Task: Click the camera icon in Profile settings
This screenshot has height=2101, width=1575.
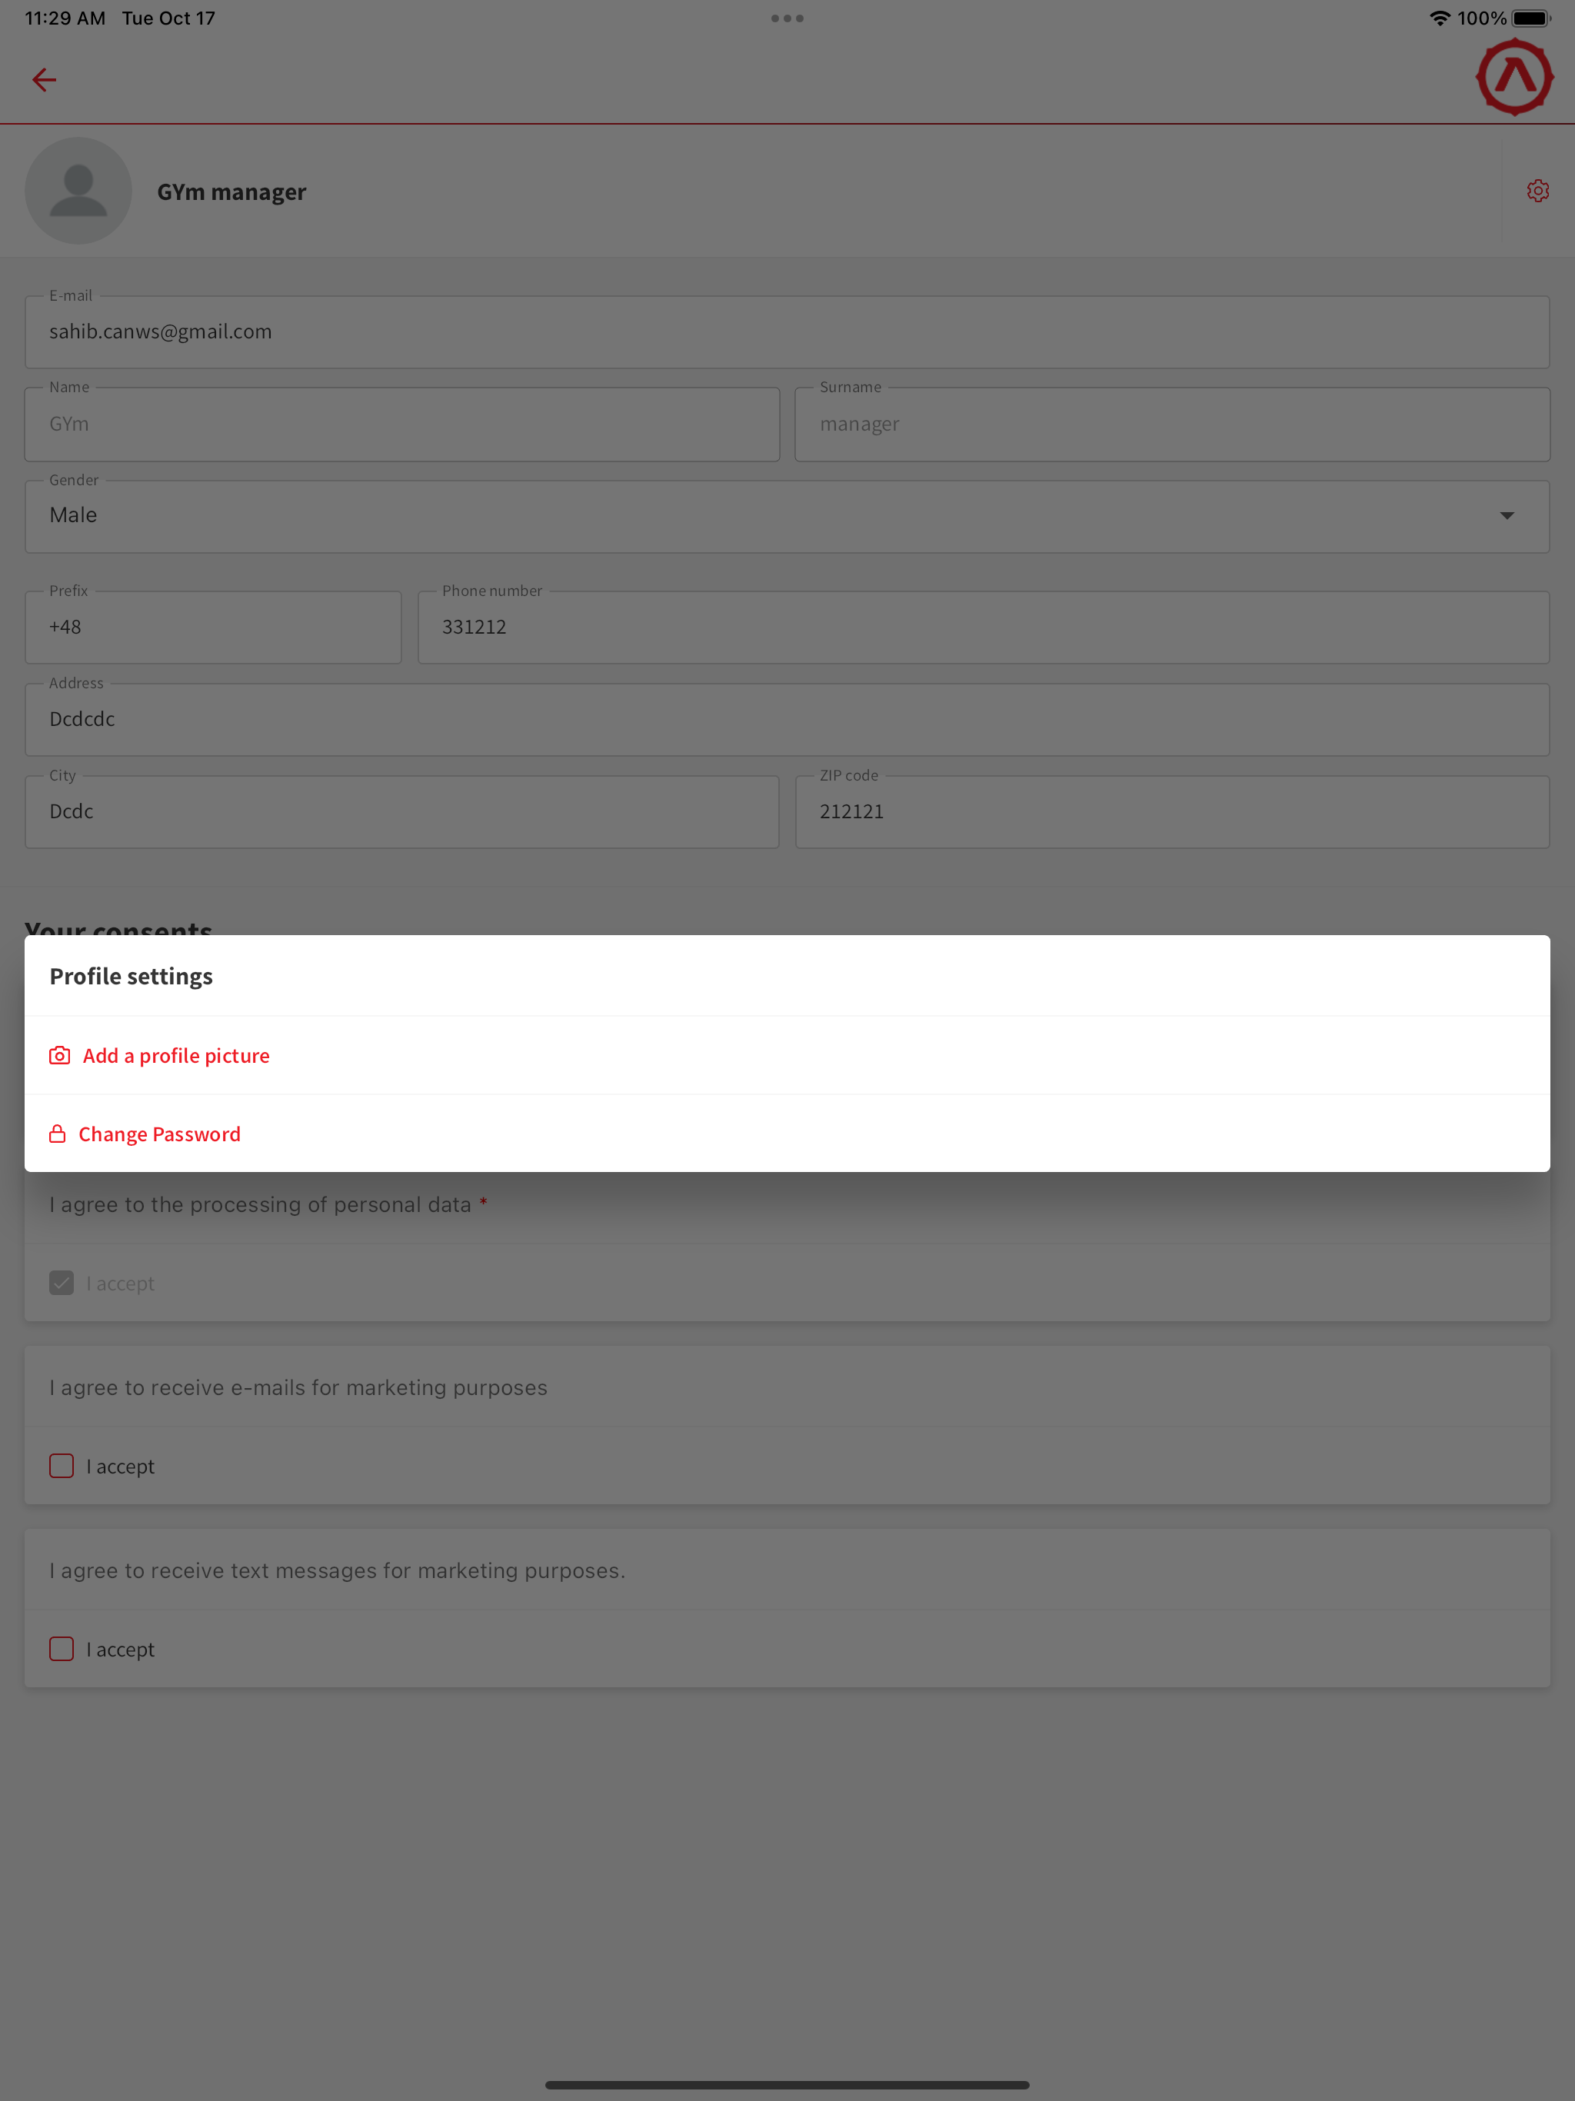Action: (x=60, y=1055)
